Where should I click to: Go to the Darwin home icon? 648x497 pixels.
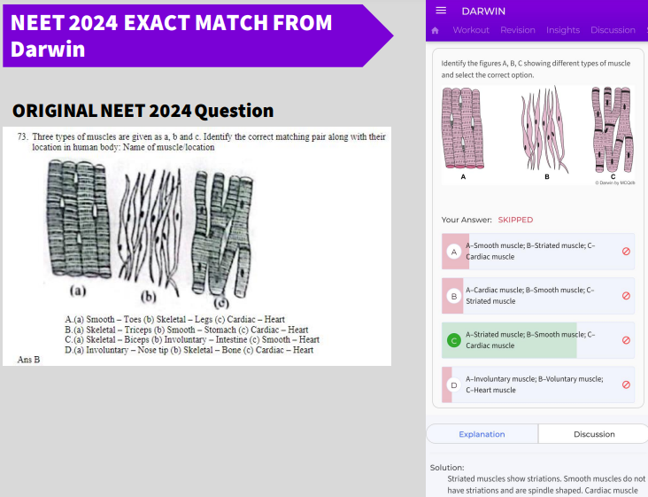coord(436,31)
